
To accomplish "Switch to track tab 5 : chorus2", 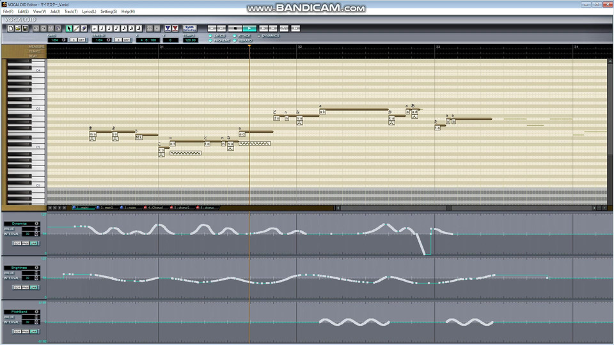I will 181,208.
